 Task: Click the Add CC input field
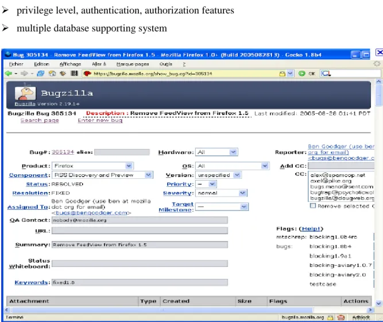(x=341, y=166)
